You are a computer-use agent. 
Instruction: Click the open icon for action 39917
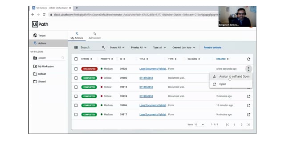[x=248, y=115]
